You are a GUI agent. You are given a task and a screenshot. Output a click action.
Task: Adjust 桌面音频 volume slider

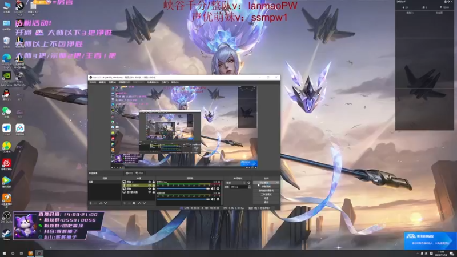[x=183, y=199]
